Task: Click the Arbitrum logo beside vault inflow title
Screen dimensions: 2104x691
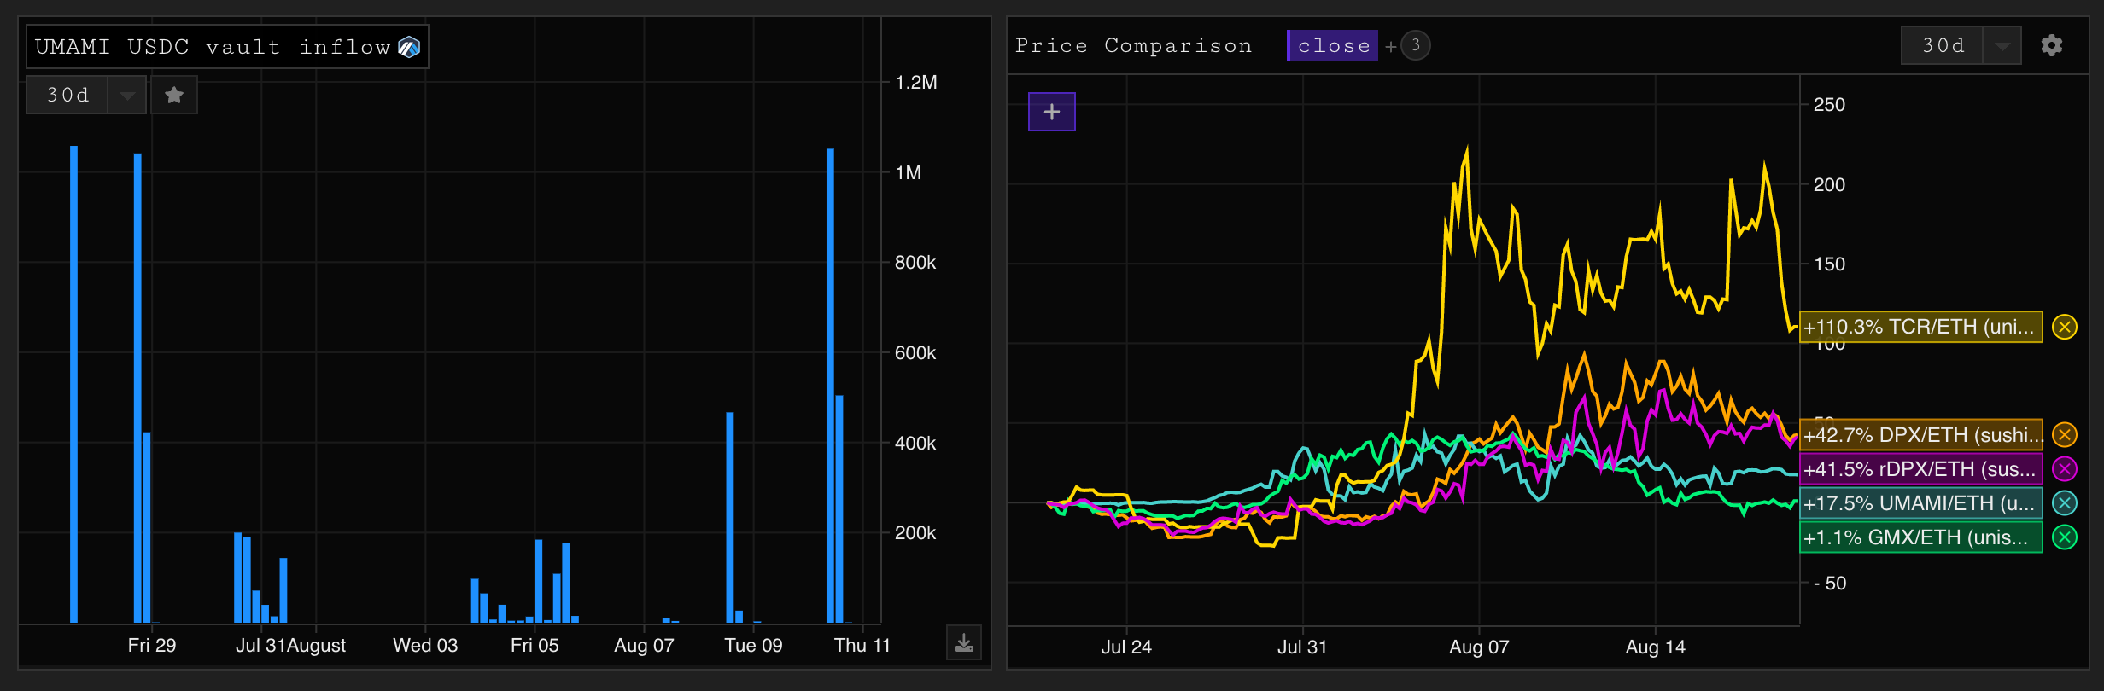Action: 409,47
